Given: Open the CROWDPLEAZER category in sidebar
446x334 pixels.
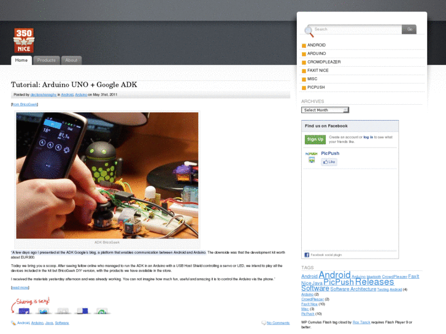Looking at the screenshot, I should 324,62.
